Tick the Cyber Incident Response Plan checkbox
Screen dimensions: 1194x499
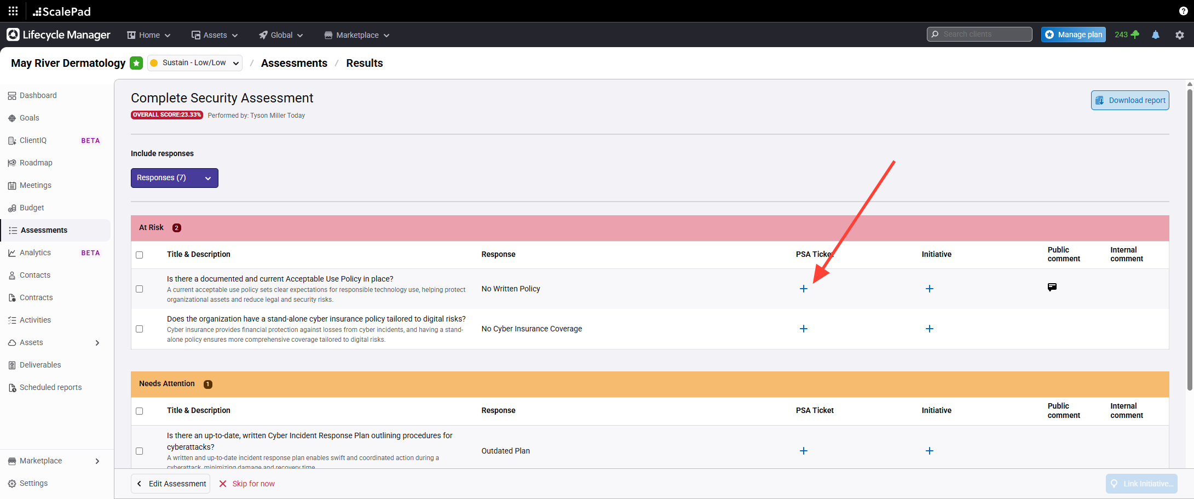tap(140, 451)
